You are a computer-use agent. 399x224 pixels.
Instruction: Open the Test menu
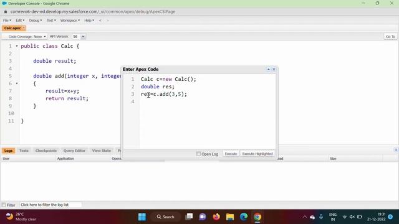(x=51, y=21)
